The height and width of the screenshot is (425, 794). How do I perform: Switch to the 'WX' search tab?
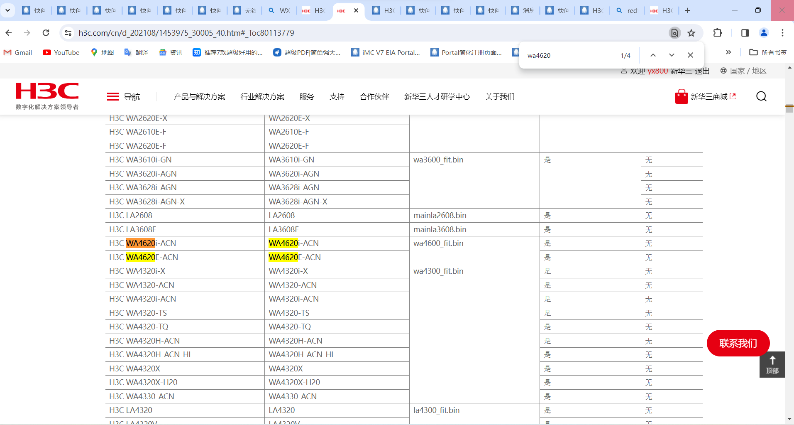point(279,10)
